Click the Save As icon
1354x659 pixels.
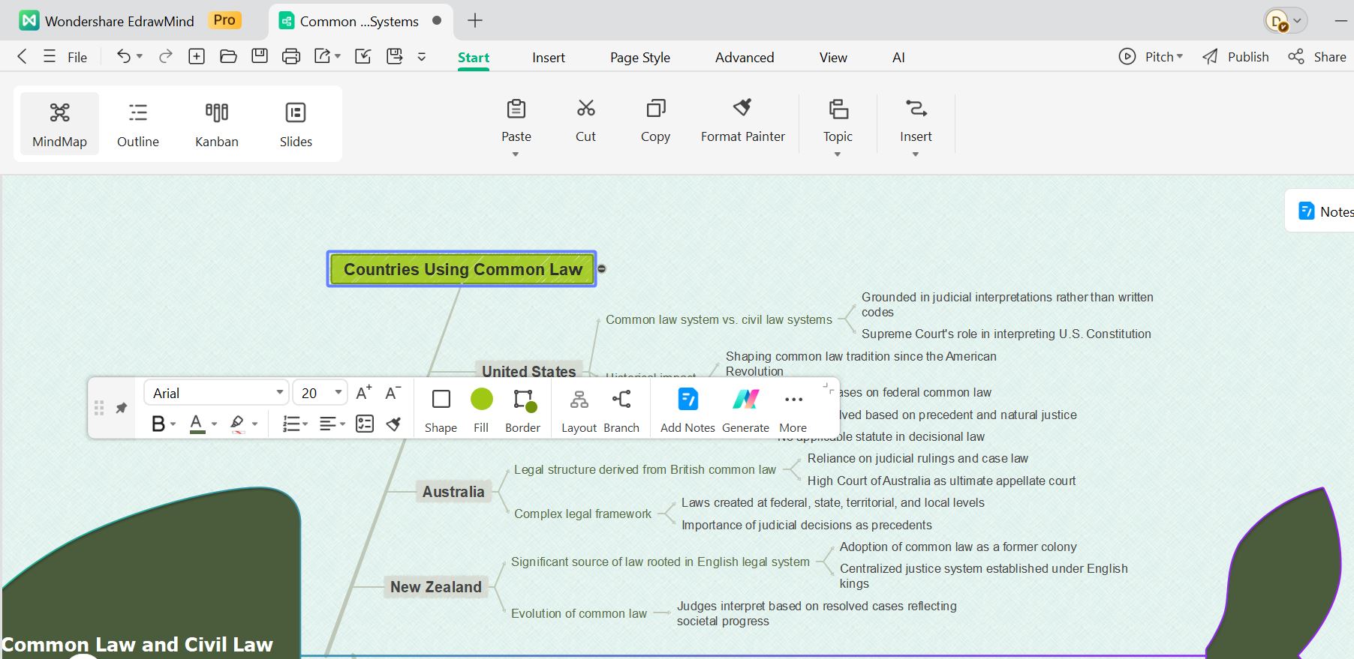[x=395, y=56]
